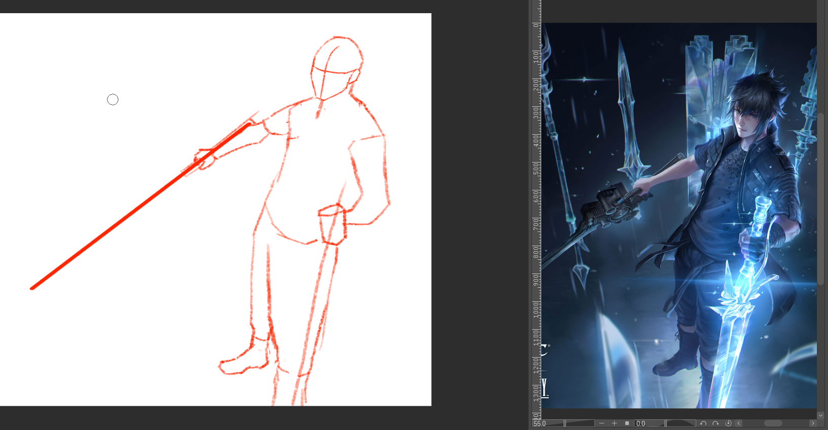Click the white drawing canvas with red sketch
The height and width of the screenshot is (430, 828).
tap(215, 209)
